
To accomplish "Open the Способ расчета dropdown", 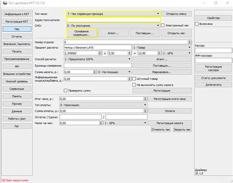I will tap(98, 59).
